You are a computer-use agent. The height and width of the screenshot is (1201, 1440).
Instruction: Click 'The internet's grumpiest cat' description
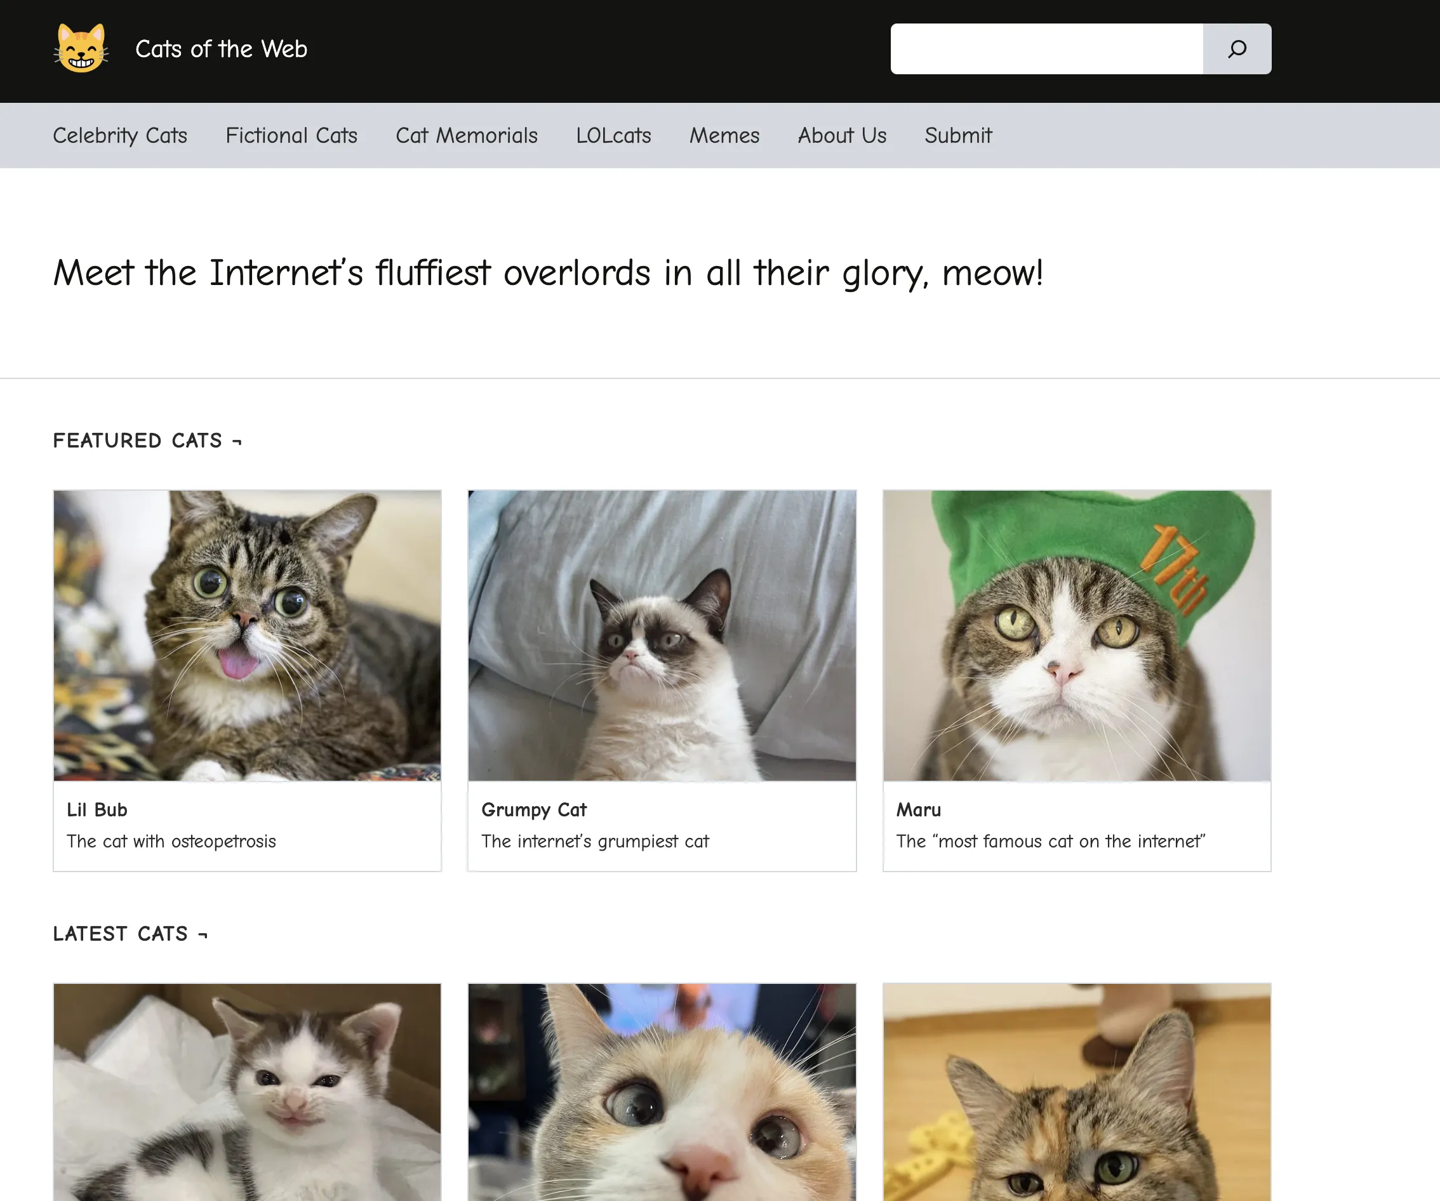coord(595,841)
